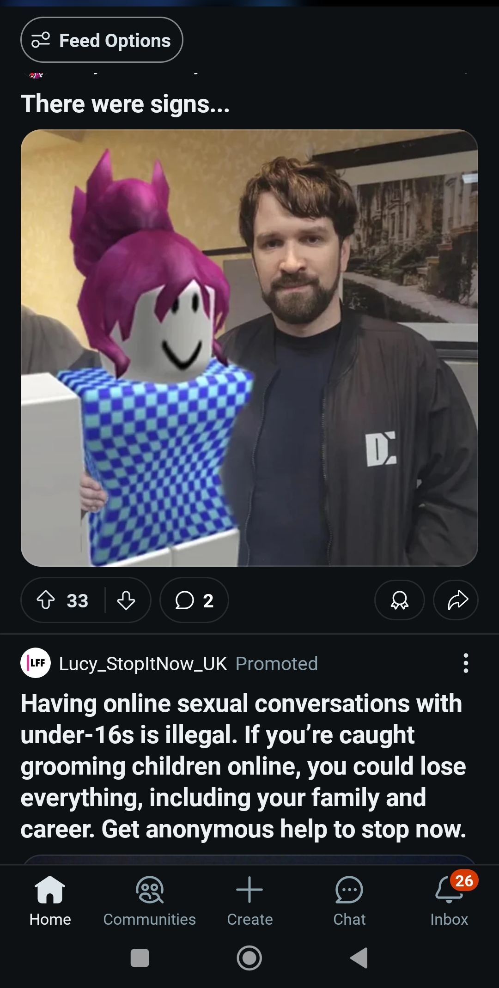Image resolution: width=499 pixels, height=988 pixels.
Task: Open comments on the post with 2 comments
Action: 194,600
